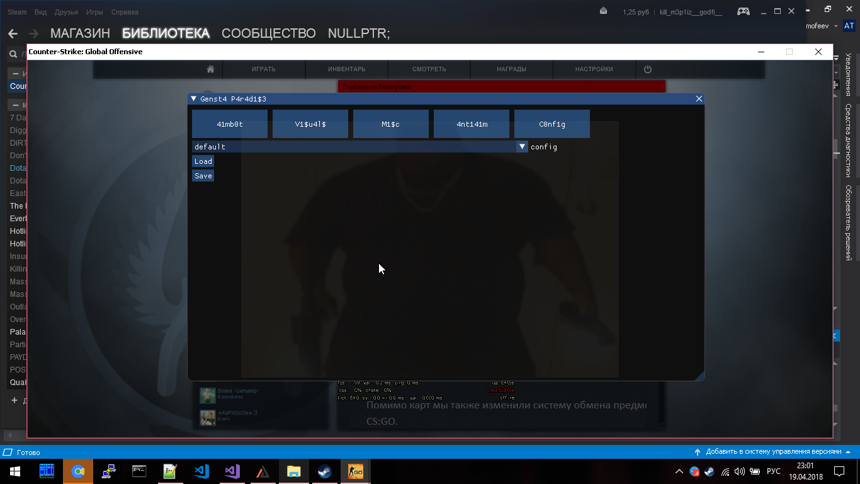
Task: Open the command prompt taskbar icon
Action: [139, 471]
